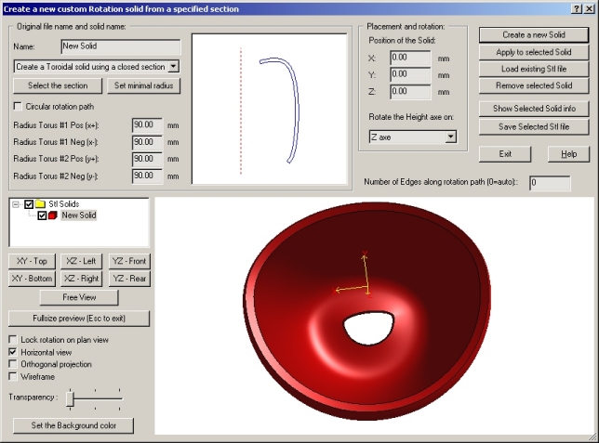Click the Z position input field

[411, 92]
